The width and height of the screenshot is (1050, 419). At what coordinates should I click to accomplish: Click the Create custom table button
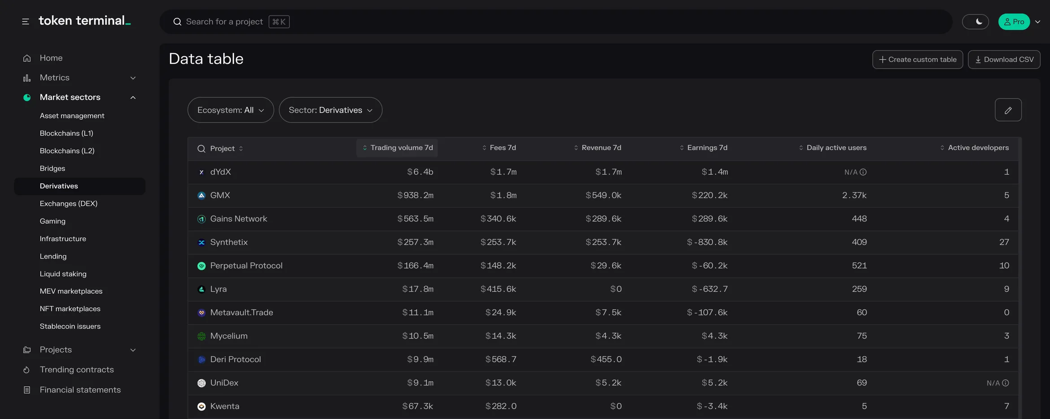[x=918, y=59]
